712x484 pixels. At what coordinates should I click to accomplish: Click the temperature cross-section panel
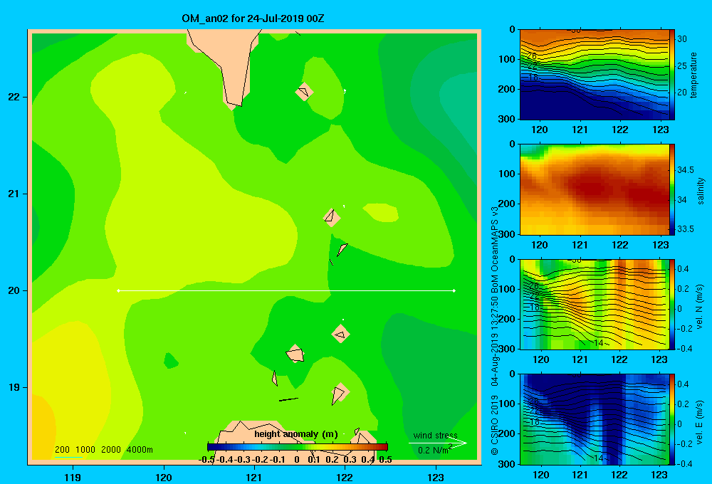(595, 75)
